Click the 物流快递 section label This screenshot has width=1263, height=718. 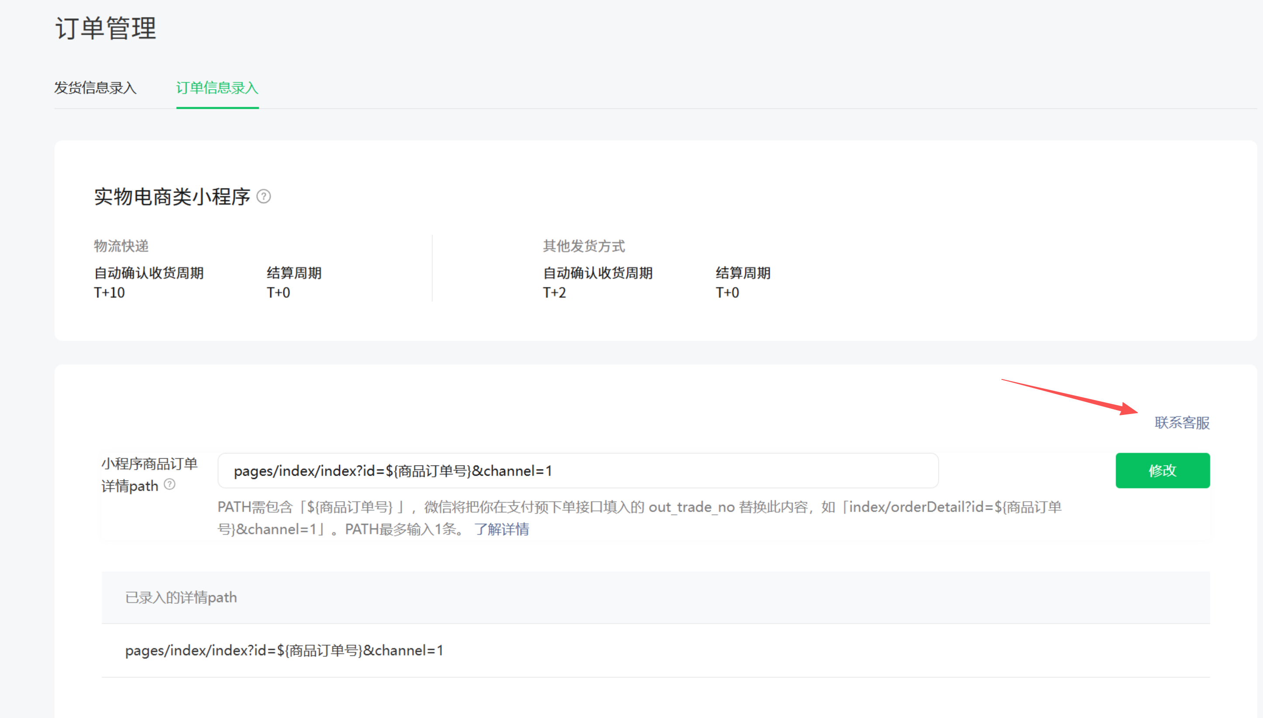pos(121,245)
